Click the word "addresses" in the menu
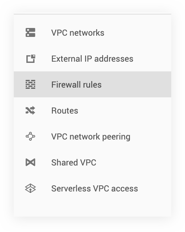 tap(114, 58)
